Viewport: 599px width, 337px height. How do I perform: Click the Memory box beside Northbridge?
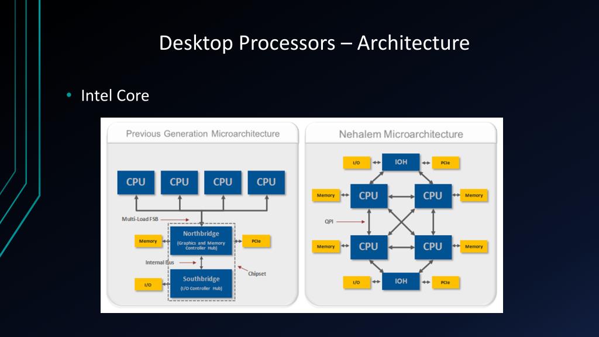148,241
